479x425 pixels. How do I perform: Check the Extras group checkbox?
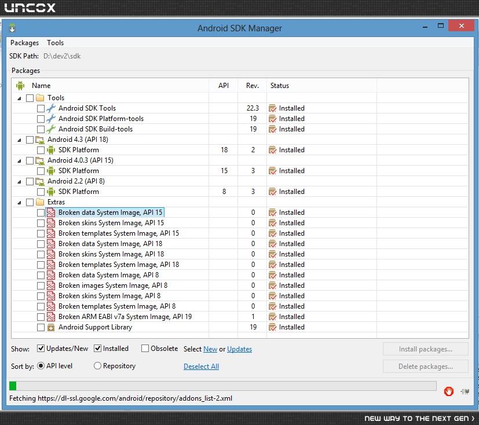tap(30, 203)
